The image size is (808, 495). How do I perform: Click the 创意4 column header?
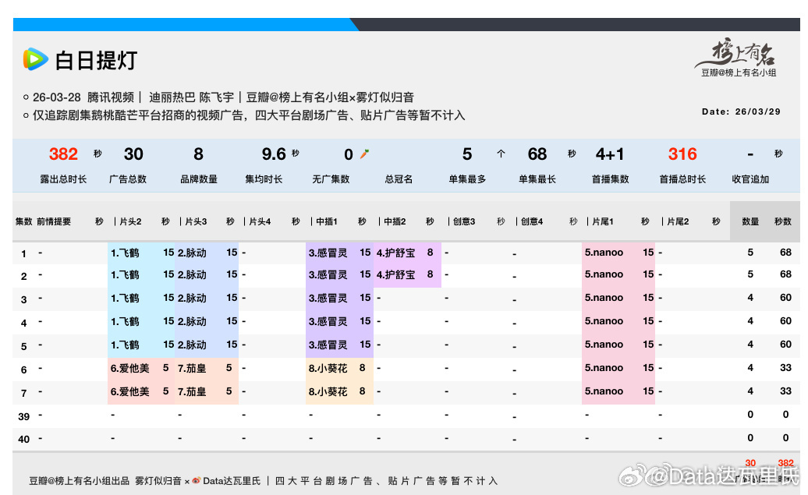532,221
